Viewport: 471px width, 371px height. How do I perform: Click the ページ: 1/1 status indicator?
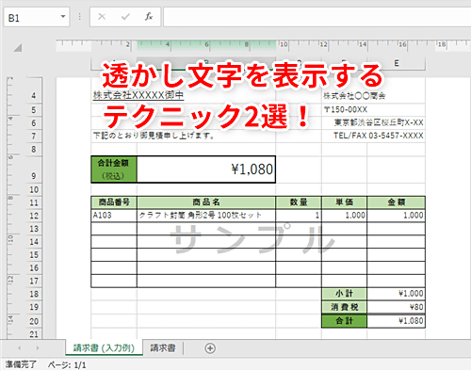click(67, 365)
